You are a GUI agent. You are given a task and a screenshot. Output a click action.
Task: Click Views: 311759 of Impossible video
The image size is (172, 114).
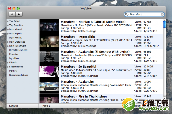(x=144, y=37)
